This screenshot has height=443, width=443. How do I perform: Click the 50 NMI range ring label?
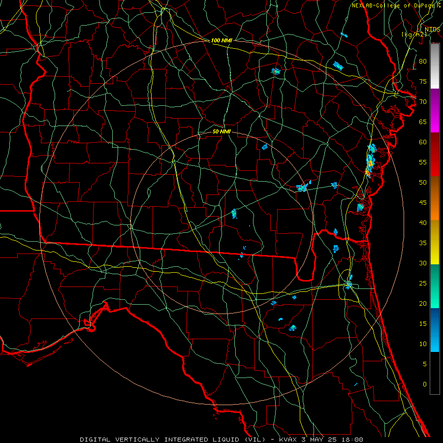(221, 131)
